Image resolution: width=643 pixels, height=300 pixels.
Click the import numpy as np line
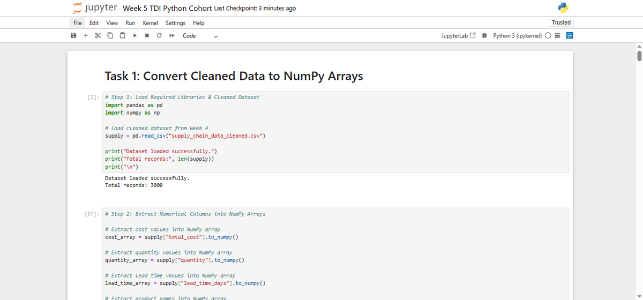(x=132, y=112)
